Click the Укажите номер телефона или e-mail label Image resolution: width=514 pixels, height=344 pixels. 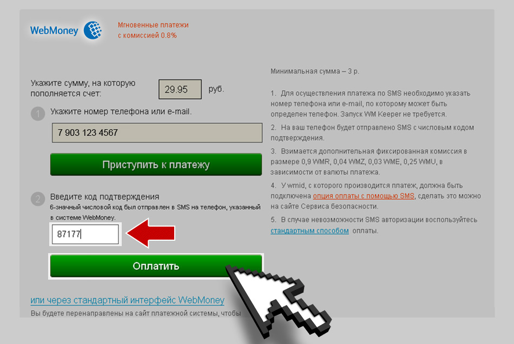(121, 112)
